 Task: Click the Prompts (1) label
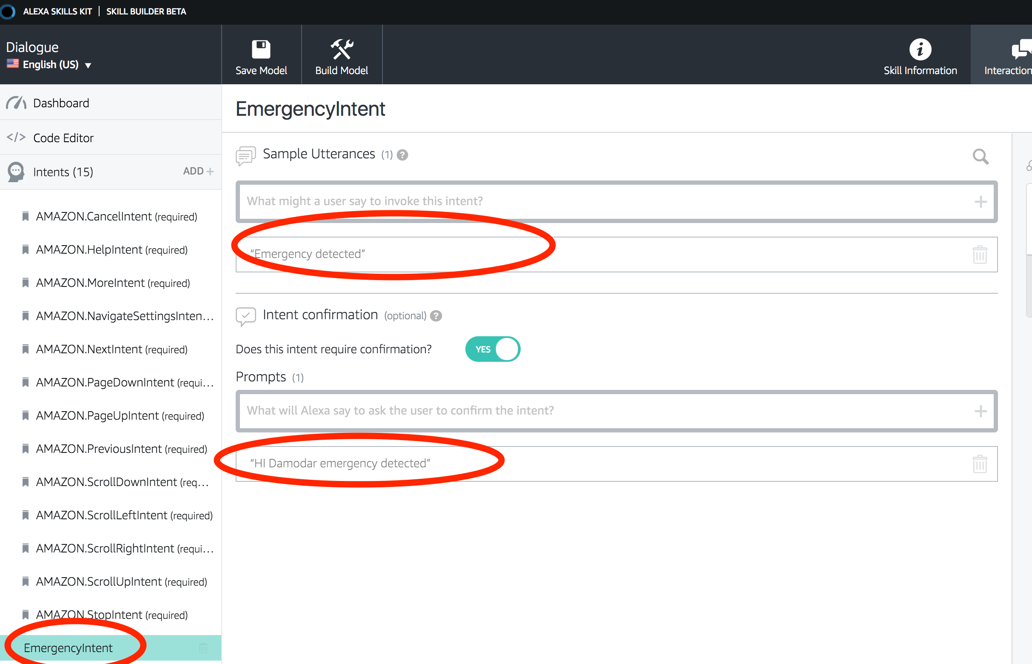point(269,377)
